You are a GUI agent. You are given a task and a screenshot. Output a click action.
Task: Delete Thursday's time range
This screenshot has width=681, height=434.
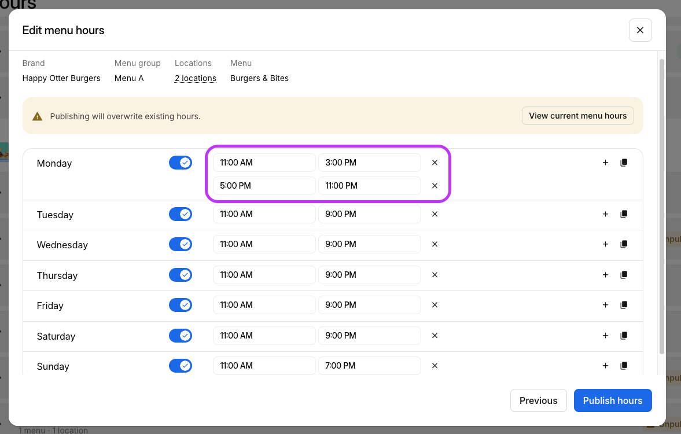click(x=435, y=275)
